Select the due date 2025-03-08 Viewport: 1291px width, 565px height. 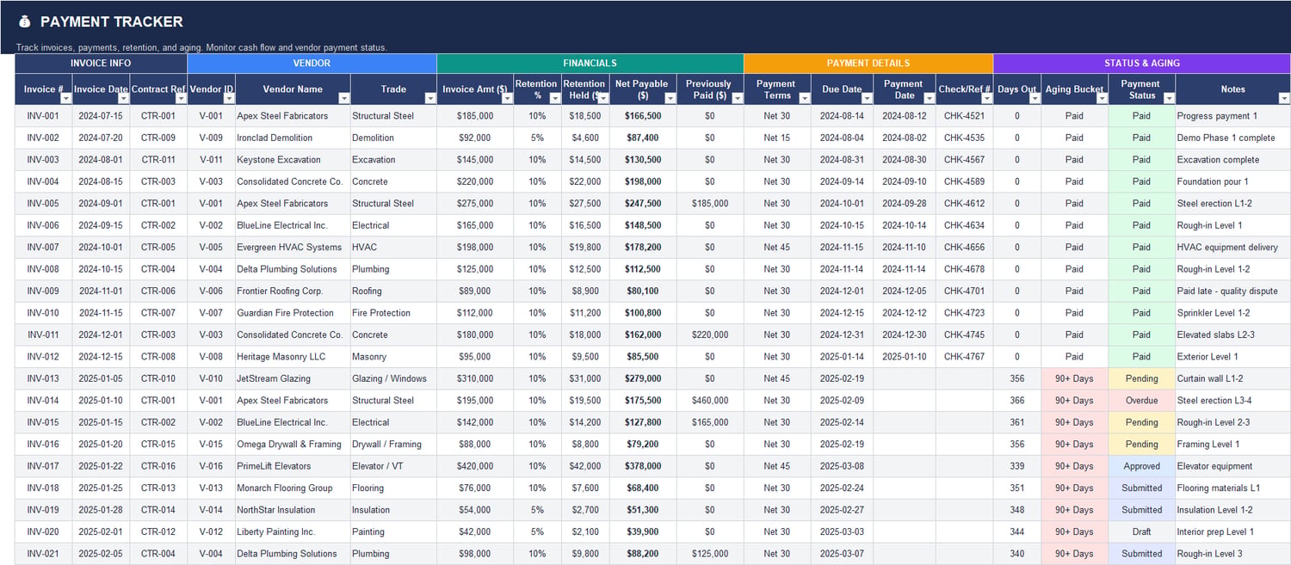point(842,466)
